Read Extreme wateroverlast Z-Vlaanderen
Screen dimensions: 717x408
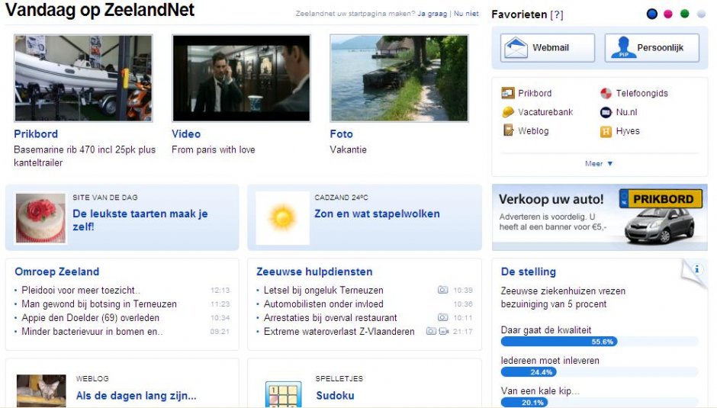[x=339, y=331]
